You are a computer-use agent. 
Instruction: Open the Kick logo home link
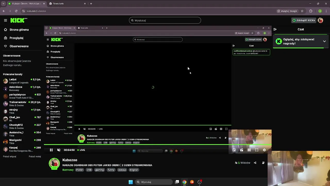[19, 20]
